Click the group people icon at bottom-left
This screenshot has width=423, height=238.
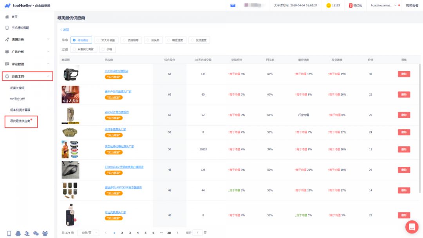coord(45,233)
